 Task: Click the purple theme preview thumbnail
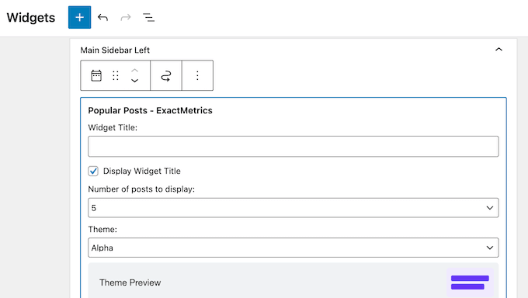tap(470, 282)
